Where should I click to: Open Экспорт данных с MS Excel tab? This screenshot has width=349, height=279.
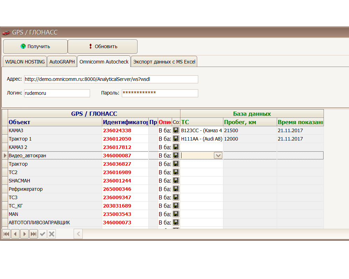(x=164, y=62)
